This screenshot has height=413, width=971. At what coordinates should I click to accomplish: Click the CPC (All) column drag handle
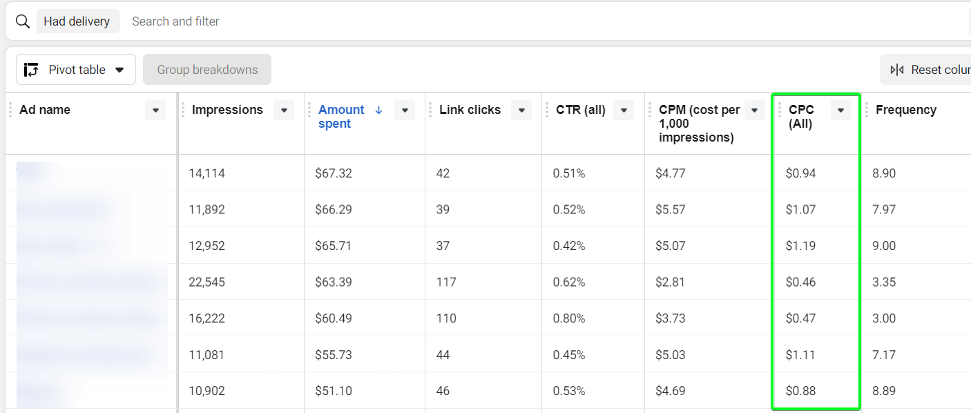tap(780, 110)
